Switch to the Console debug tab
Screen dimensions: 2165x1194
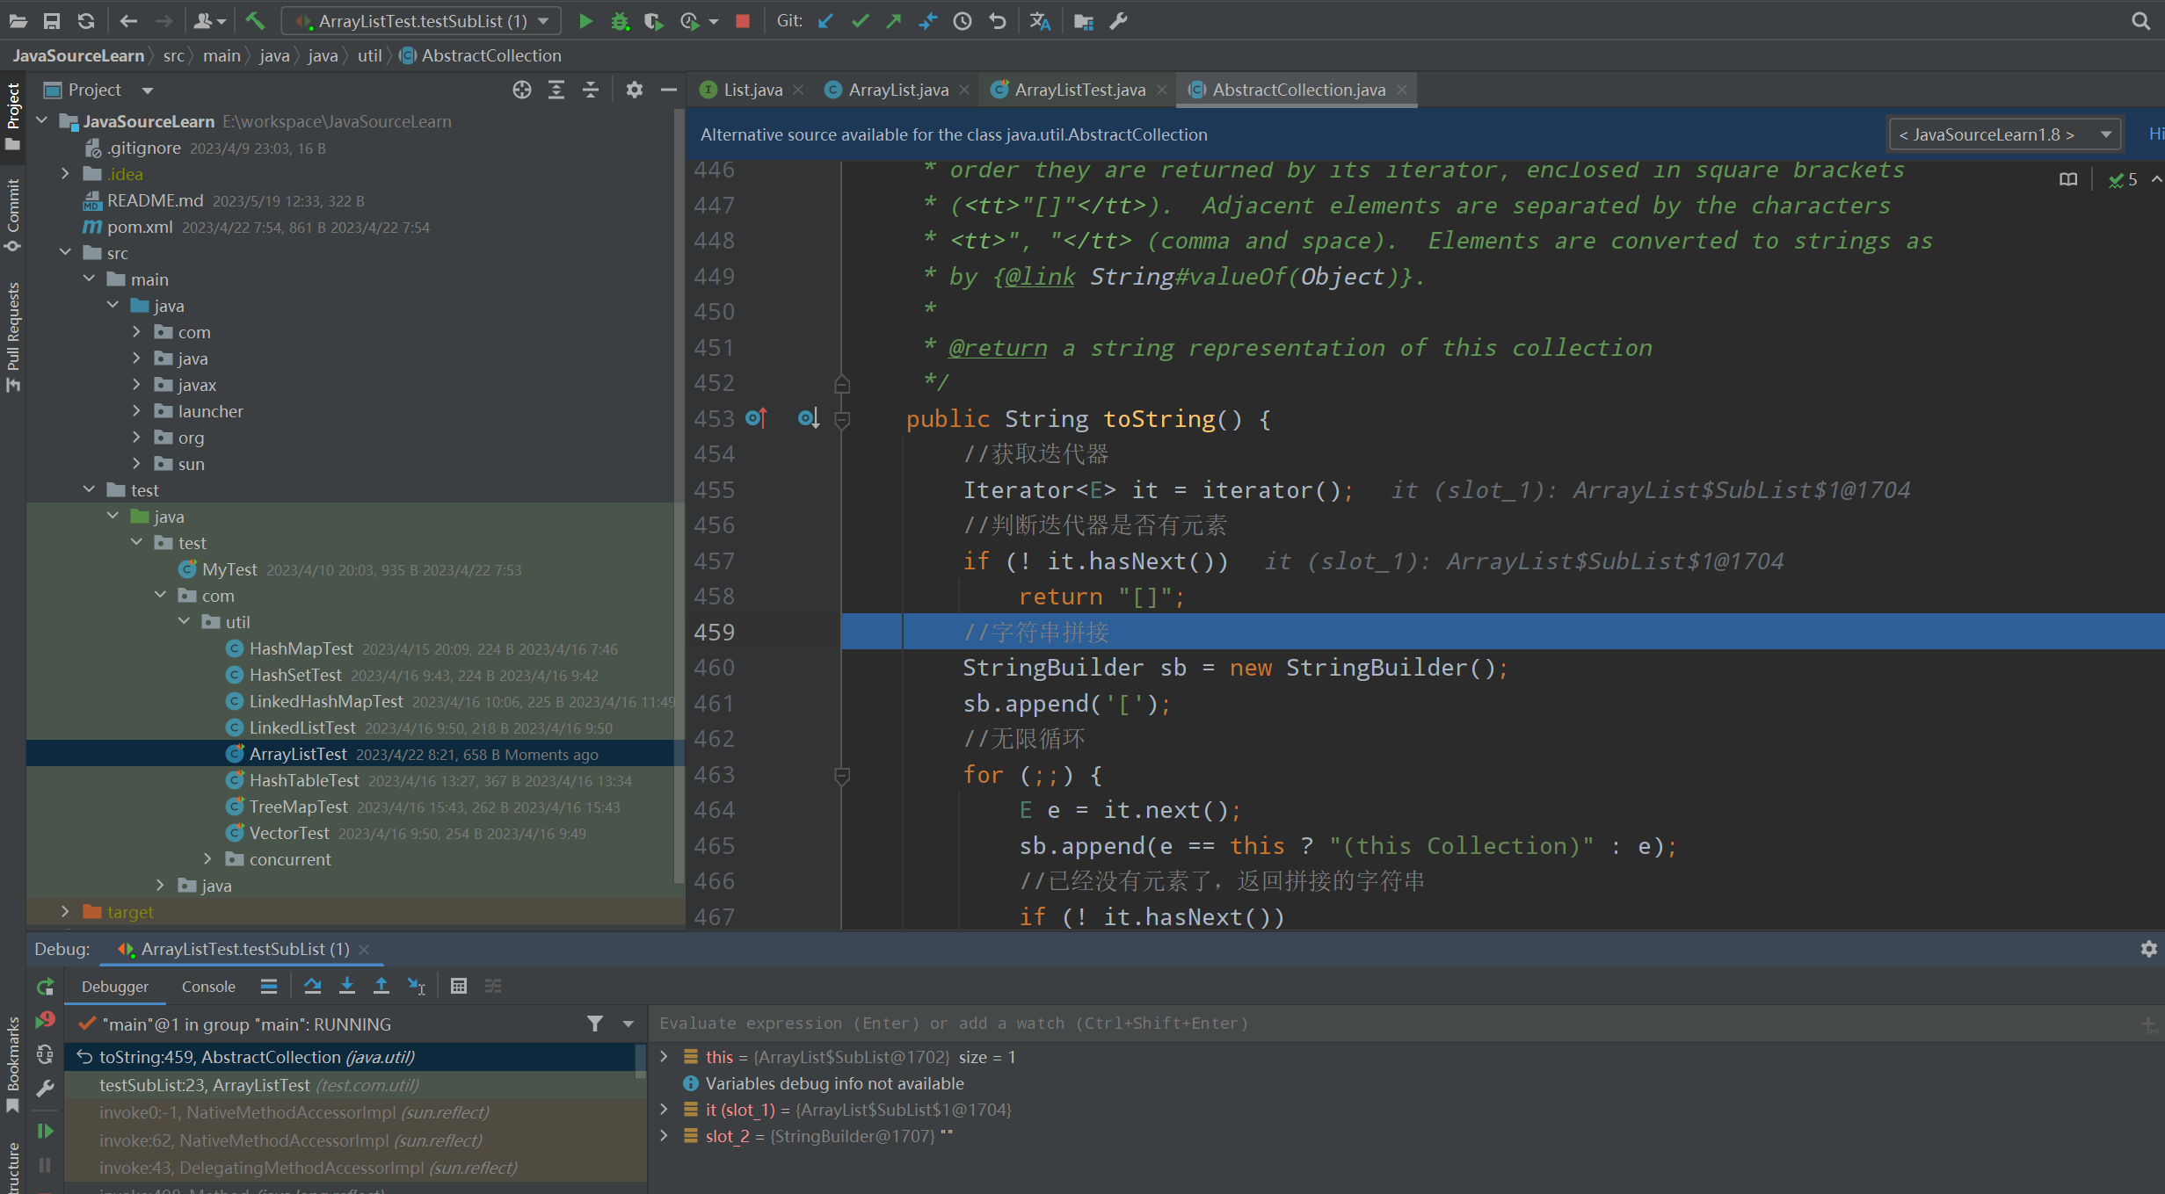[208, 987]
